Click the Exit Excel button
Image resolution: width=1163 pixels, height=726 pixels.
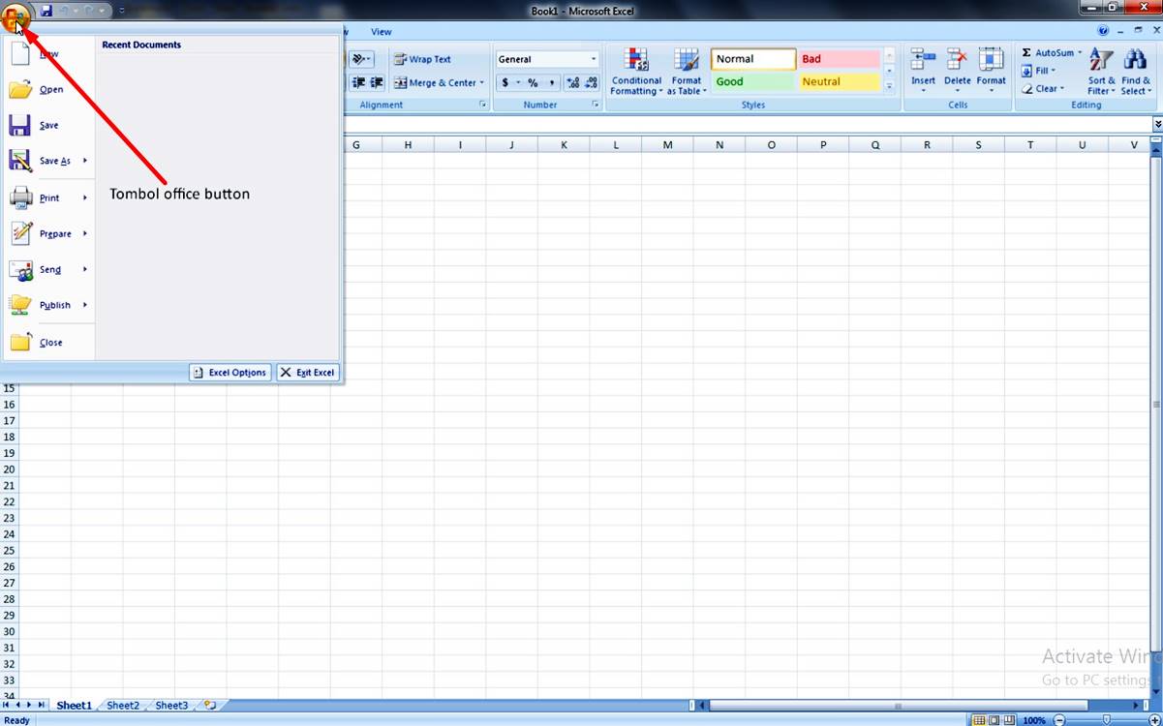(307, 372)
